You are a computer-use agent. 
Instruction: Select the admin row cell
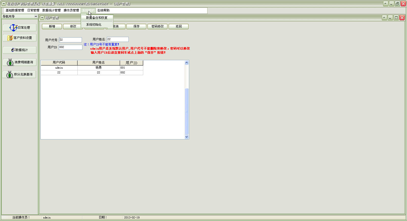point(59,68)
